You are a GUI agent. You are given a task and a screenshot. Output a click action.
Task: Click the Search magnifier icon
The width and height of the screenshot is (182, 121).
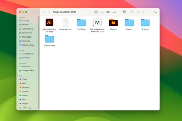click(155, 12)
